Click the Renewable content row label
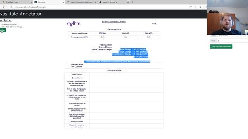Image resolution: width=248 pixels, height=139 pixels. click(x=77, y=122)
